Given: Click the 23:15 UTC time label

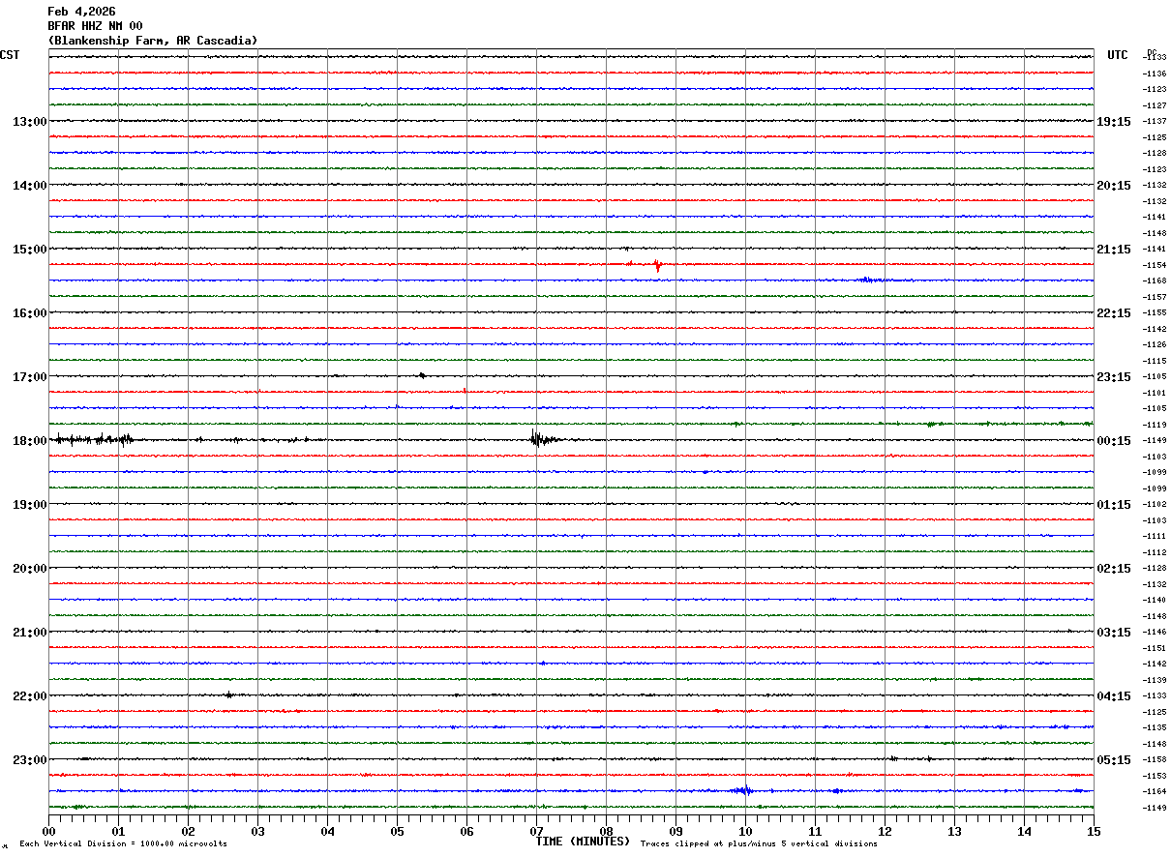Looking at the screenshot, I should pos(1114,376).
